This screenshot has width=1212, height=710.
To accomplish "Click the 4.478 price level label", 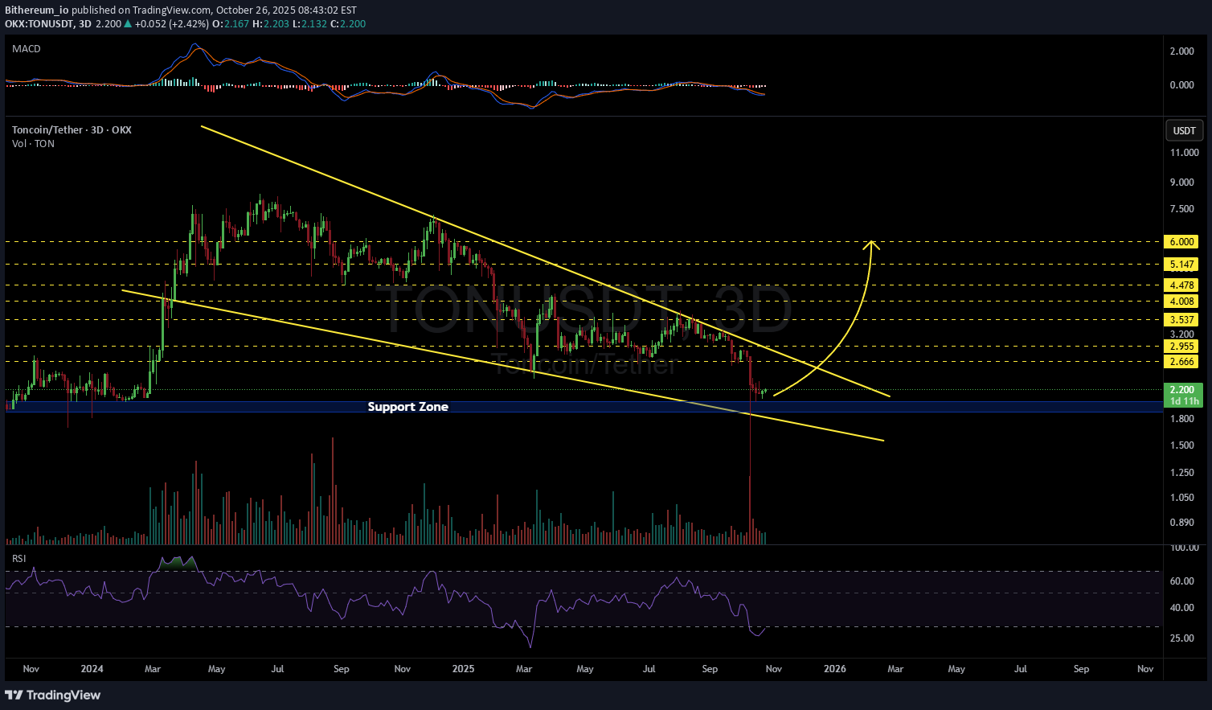I will click(1181, 285).
